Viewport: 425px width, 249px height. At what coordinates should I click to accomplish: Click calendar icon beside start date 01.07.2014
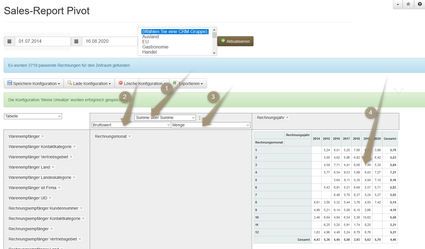point(9,41)
